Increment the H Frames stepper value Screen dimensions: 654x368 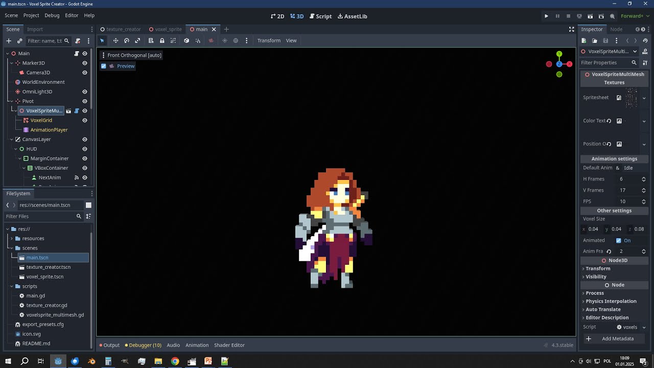[x=643, y=177]
